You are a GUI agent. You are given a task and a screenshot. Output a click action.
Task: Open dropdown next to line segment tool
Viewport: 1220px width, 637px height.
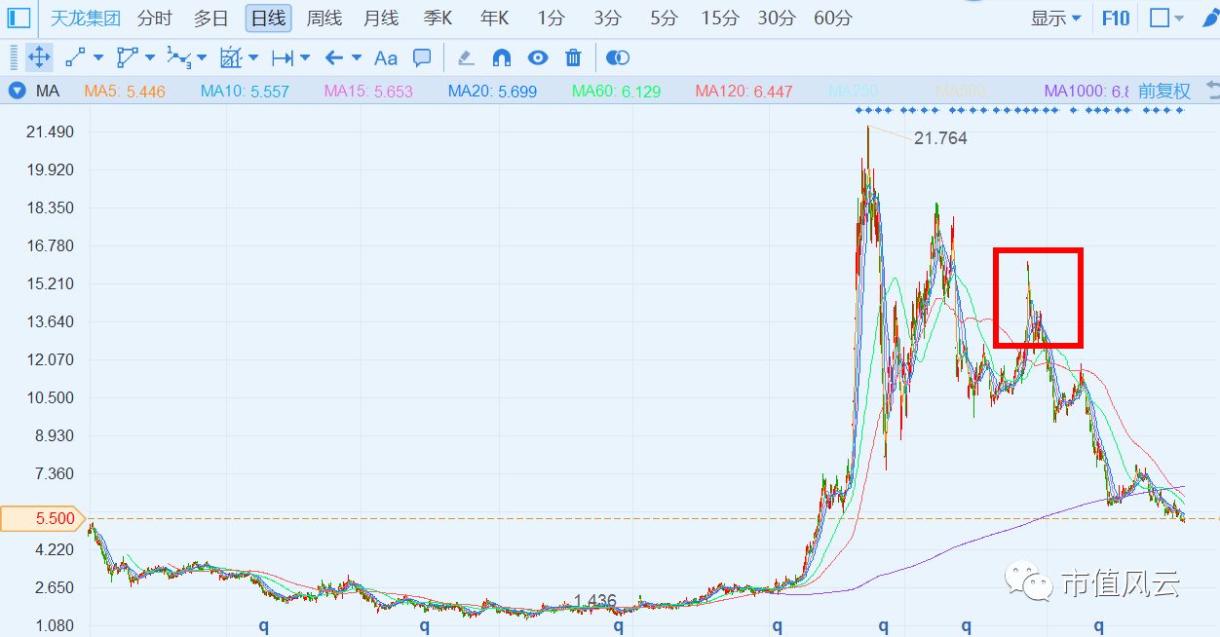(98, 58)
